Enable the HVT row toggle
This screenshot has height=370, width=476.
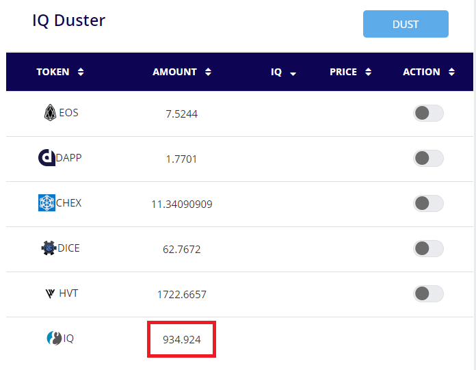(428, 293)
